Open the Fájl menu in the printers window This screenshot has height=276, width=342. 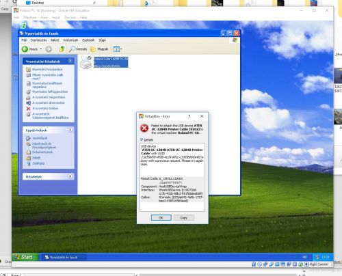[24, 40]
